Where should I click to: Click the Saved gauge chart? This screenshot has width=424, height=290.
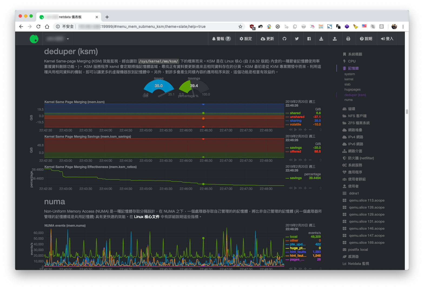159,87
